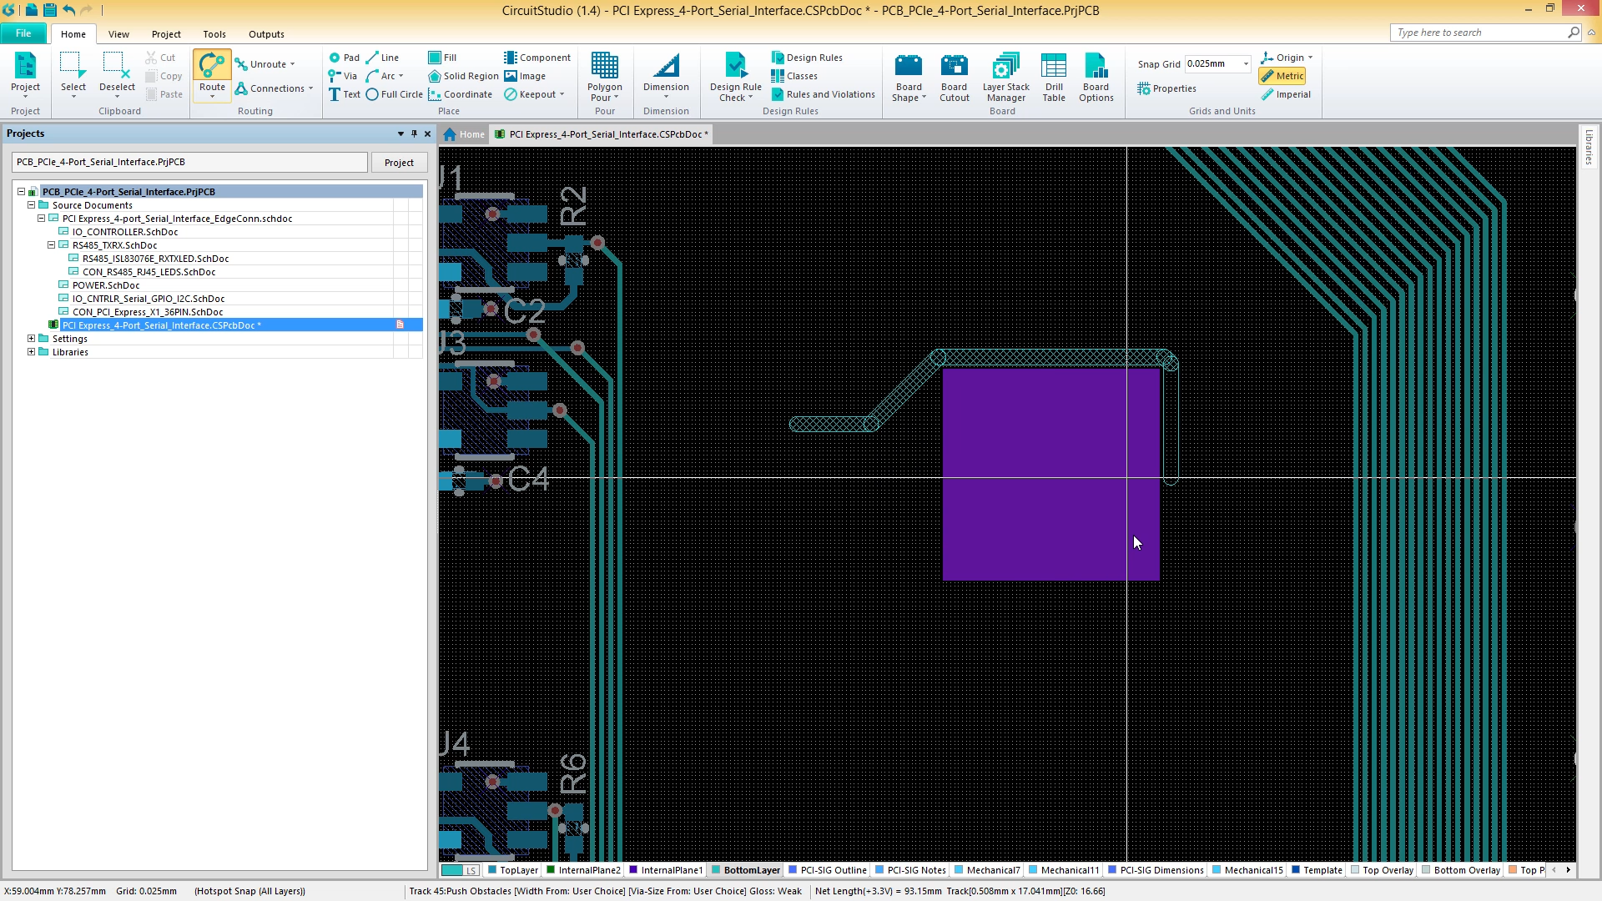The image size is (1602, 901).
Task: Expand the Settings folder in tree
Action: coord(32,339)
